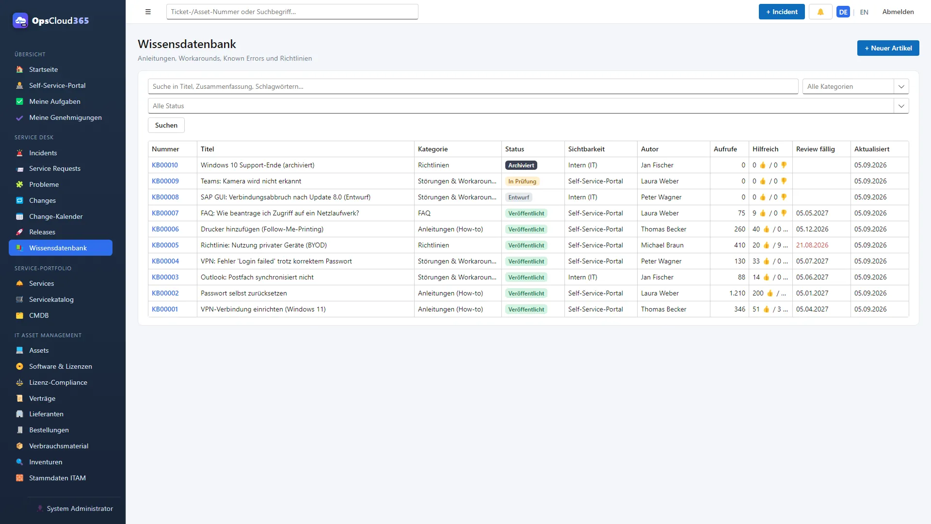
Task: Open Incidents menu item
Action: coord(61,153)
